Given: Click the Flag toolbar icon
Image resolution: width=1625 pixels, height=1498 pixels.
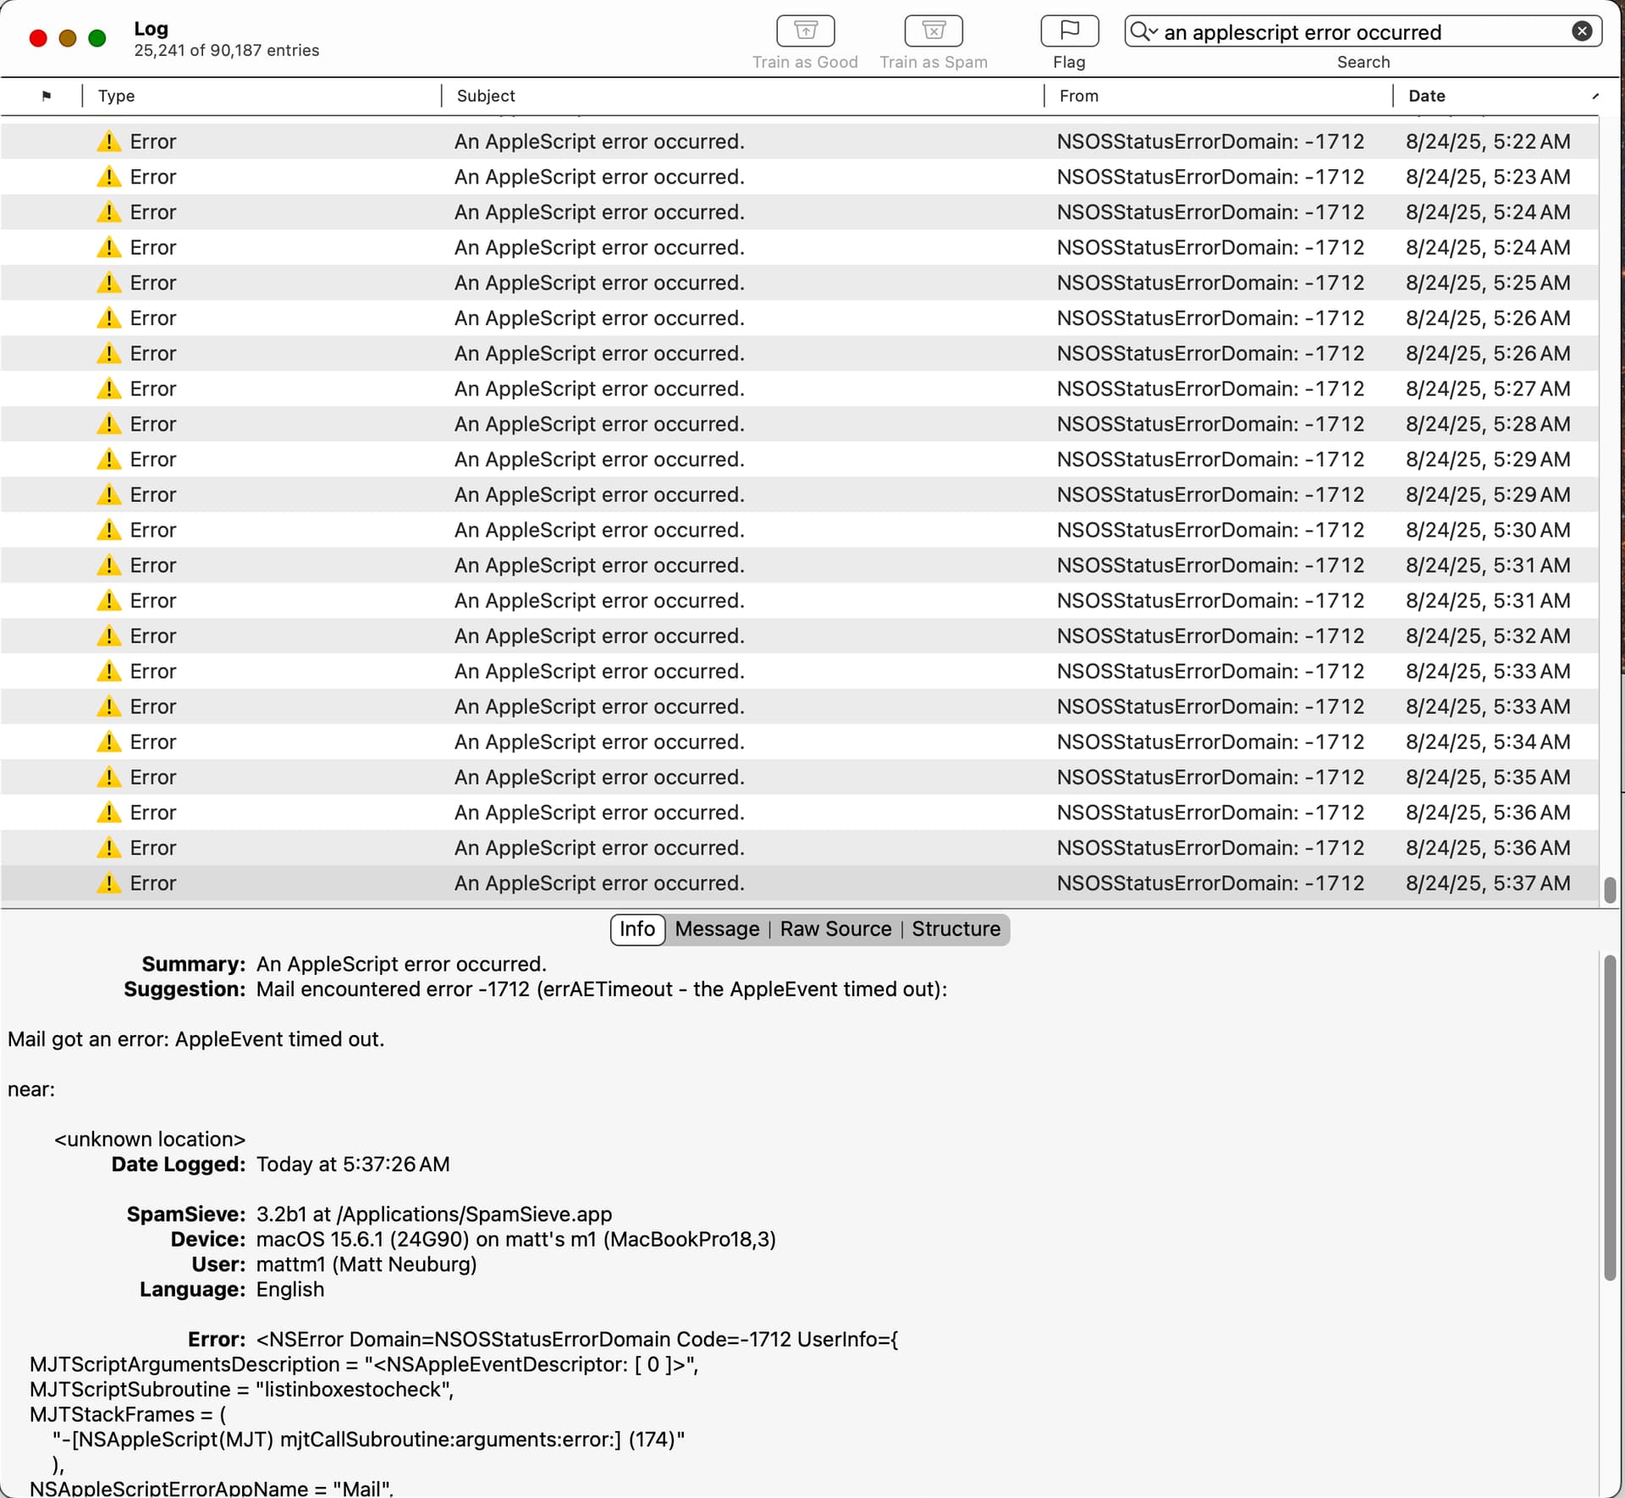Looking at the screenshot, I should point(1069,31).
